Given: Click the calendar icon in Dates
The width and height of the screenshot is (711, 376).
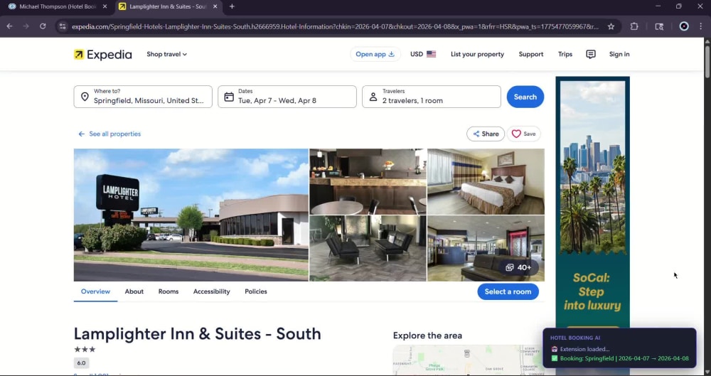Looking at the screenshot, I should click(x=229, y=97).
